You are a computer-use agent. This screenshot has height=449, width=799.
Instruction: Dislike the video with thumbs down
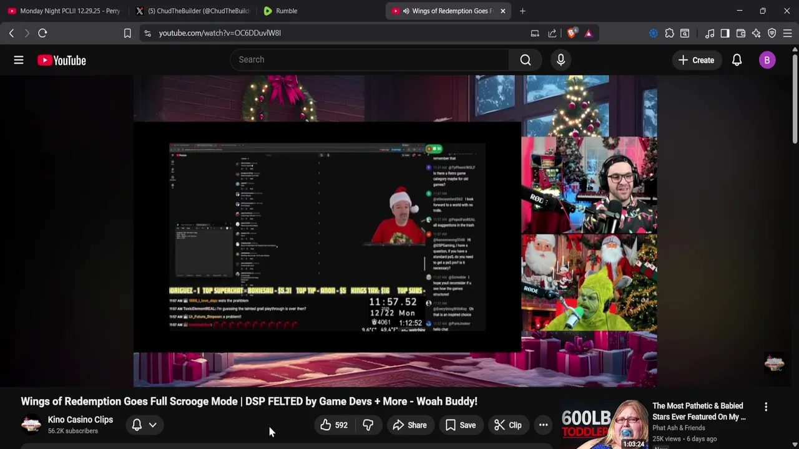click(x=368, y=425)
